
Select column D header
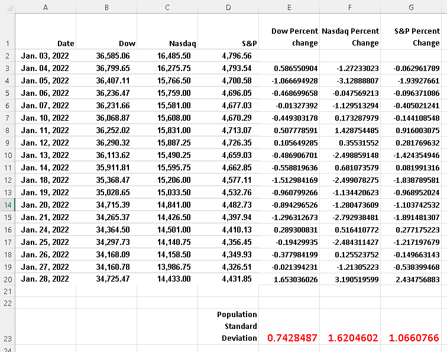pyautogui.click(x=228, y=7)
